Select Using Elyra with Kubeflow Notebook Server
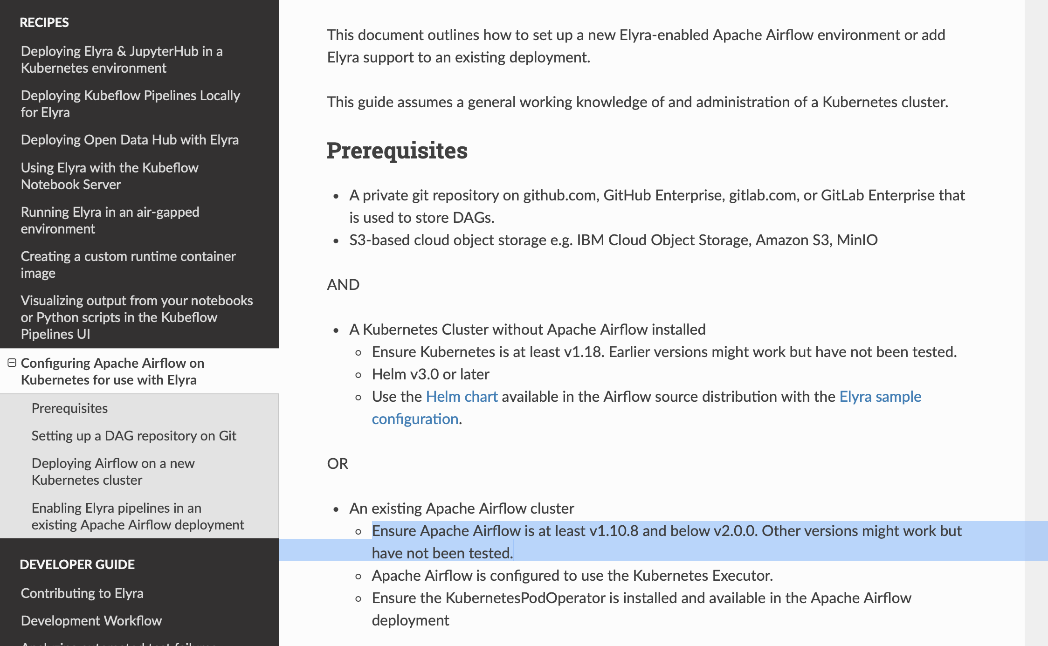Viewport: 1048px width, 646px height. (110, 176)
